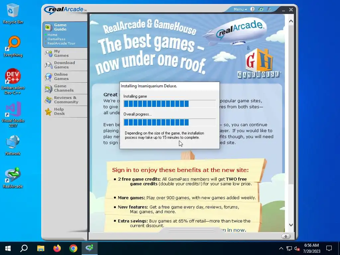Image resolution: width=340 pixels, height=255 pixels.
Task: Click the Game Channels icon
Action: (48, 88)
